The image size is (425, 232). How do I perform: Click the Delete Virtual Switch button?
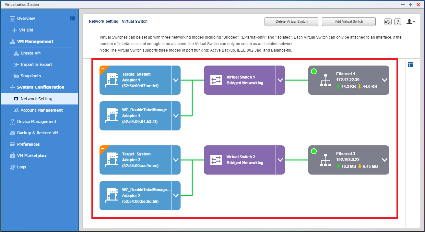point(291,21)
